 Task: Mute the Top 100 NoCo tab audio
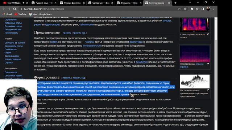tap(23, 3)
